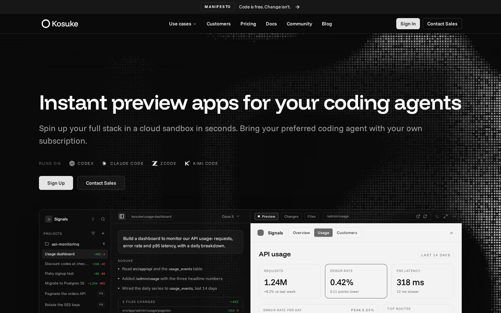Screen dimensions: 501x313
Task: Click the Sign Up button
Action: coord(56,183)
